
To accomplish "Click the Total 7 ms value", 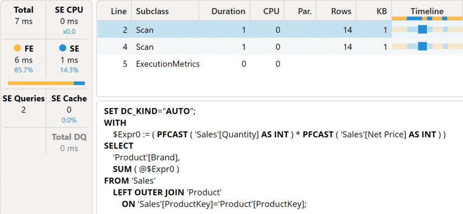I will pos(23,21).
